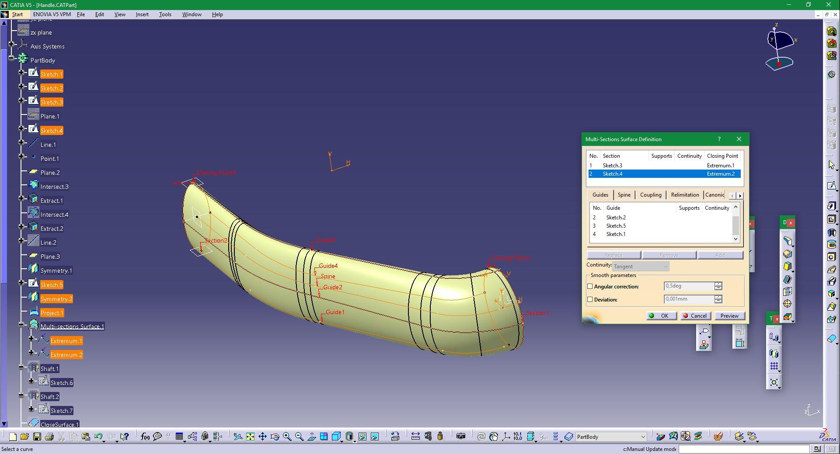Click the Quick Print icon
Screen dimensions: 840x454
[x=49, y=437]
